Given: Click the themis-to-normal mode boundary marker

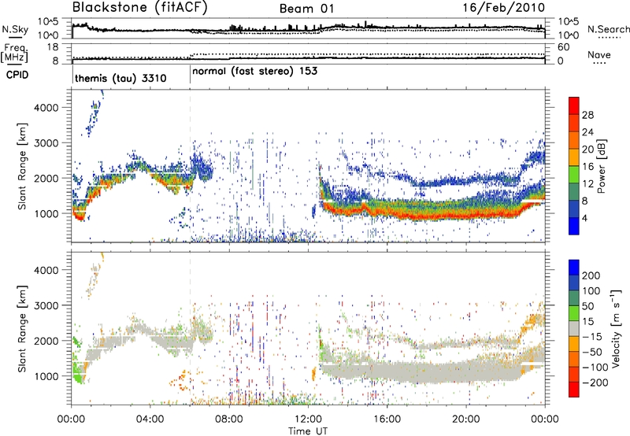Looking at the screenshot, I should [x=190, y=76].
